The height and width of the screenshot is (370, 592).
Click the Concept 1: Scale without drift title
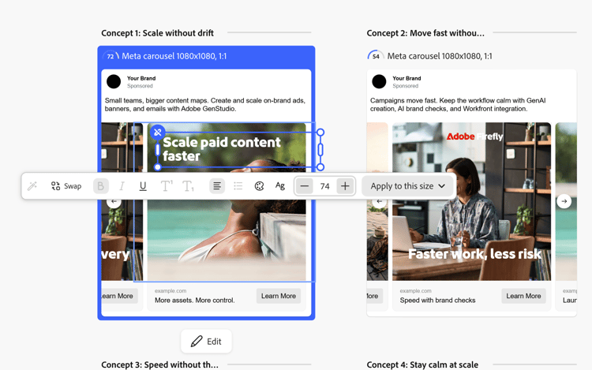click(x=157, y=33)
